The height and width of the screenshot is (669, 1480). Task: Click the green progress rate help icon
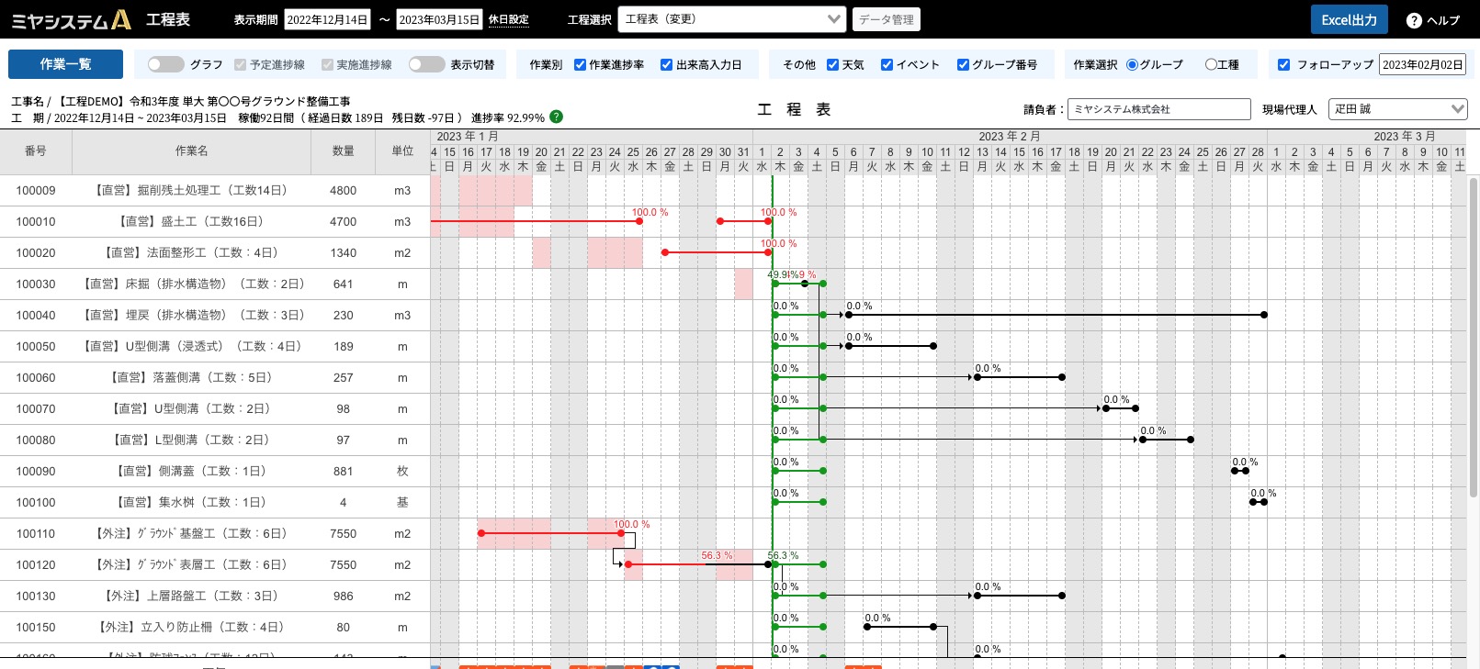556,117
